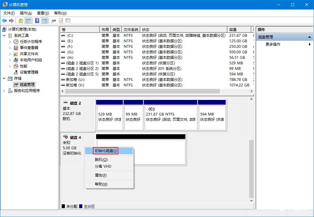Collapse the 磁盘管理 section in the Actions pane
The width and height of the screenshot is (314, 217).
click(x=310, y=36)
